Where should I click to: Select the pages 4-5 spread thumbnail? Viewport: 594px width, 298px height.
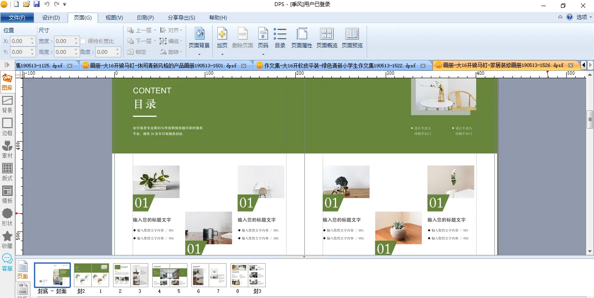click(x=170, y=275)
